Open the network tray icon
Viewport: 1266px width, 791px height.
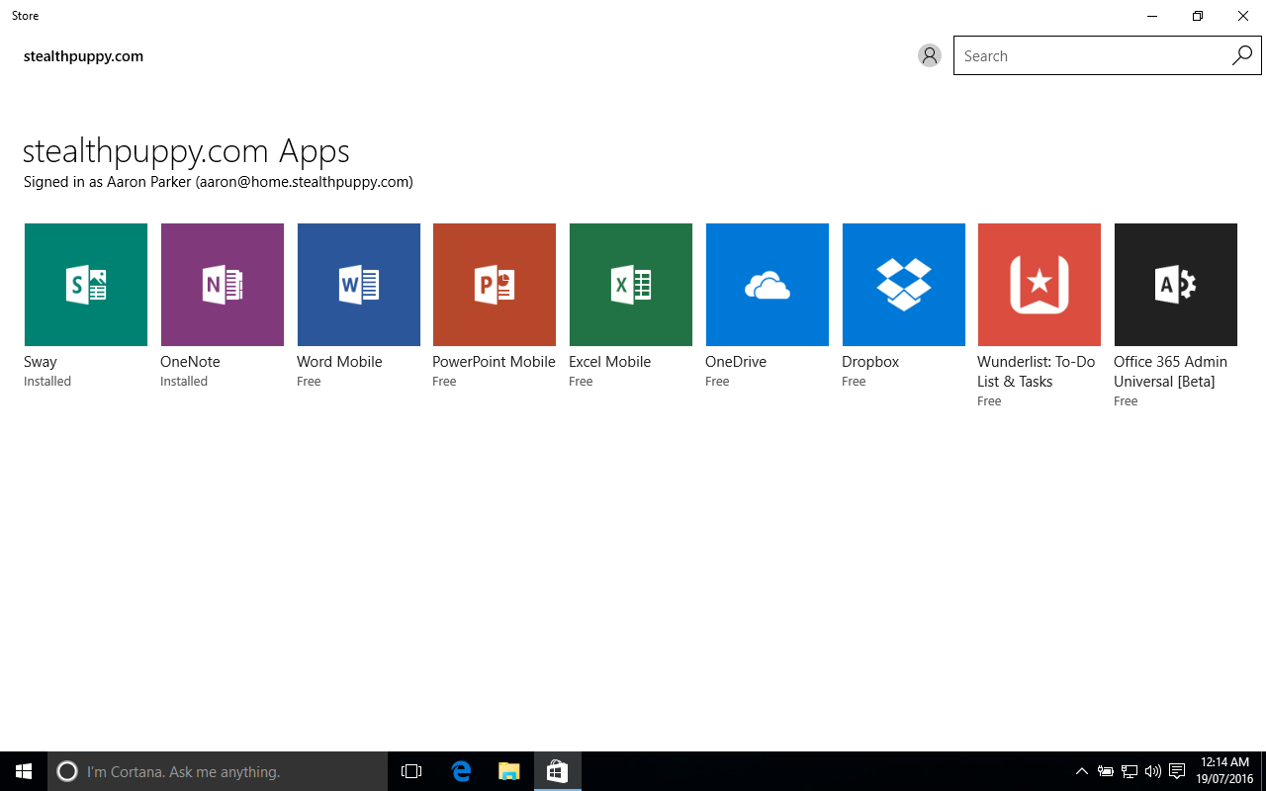[x=1130, y=771]
